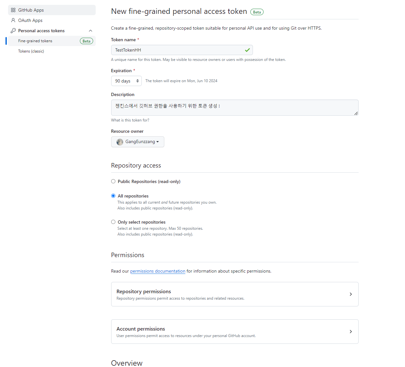Grab the Description resize handle

coord(356,113)
